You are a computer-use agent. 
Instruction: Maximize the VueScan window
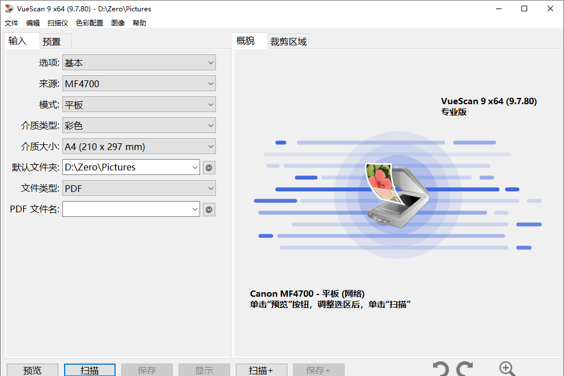pyautogui.click(x=524, y=8)
